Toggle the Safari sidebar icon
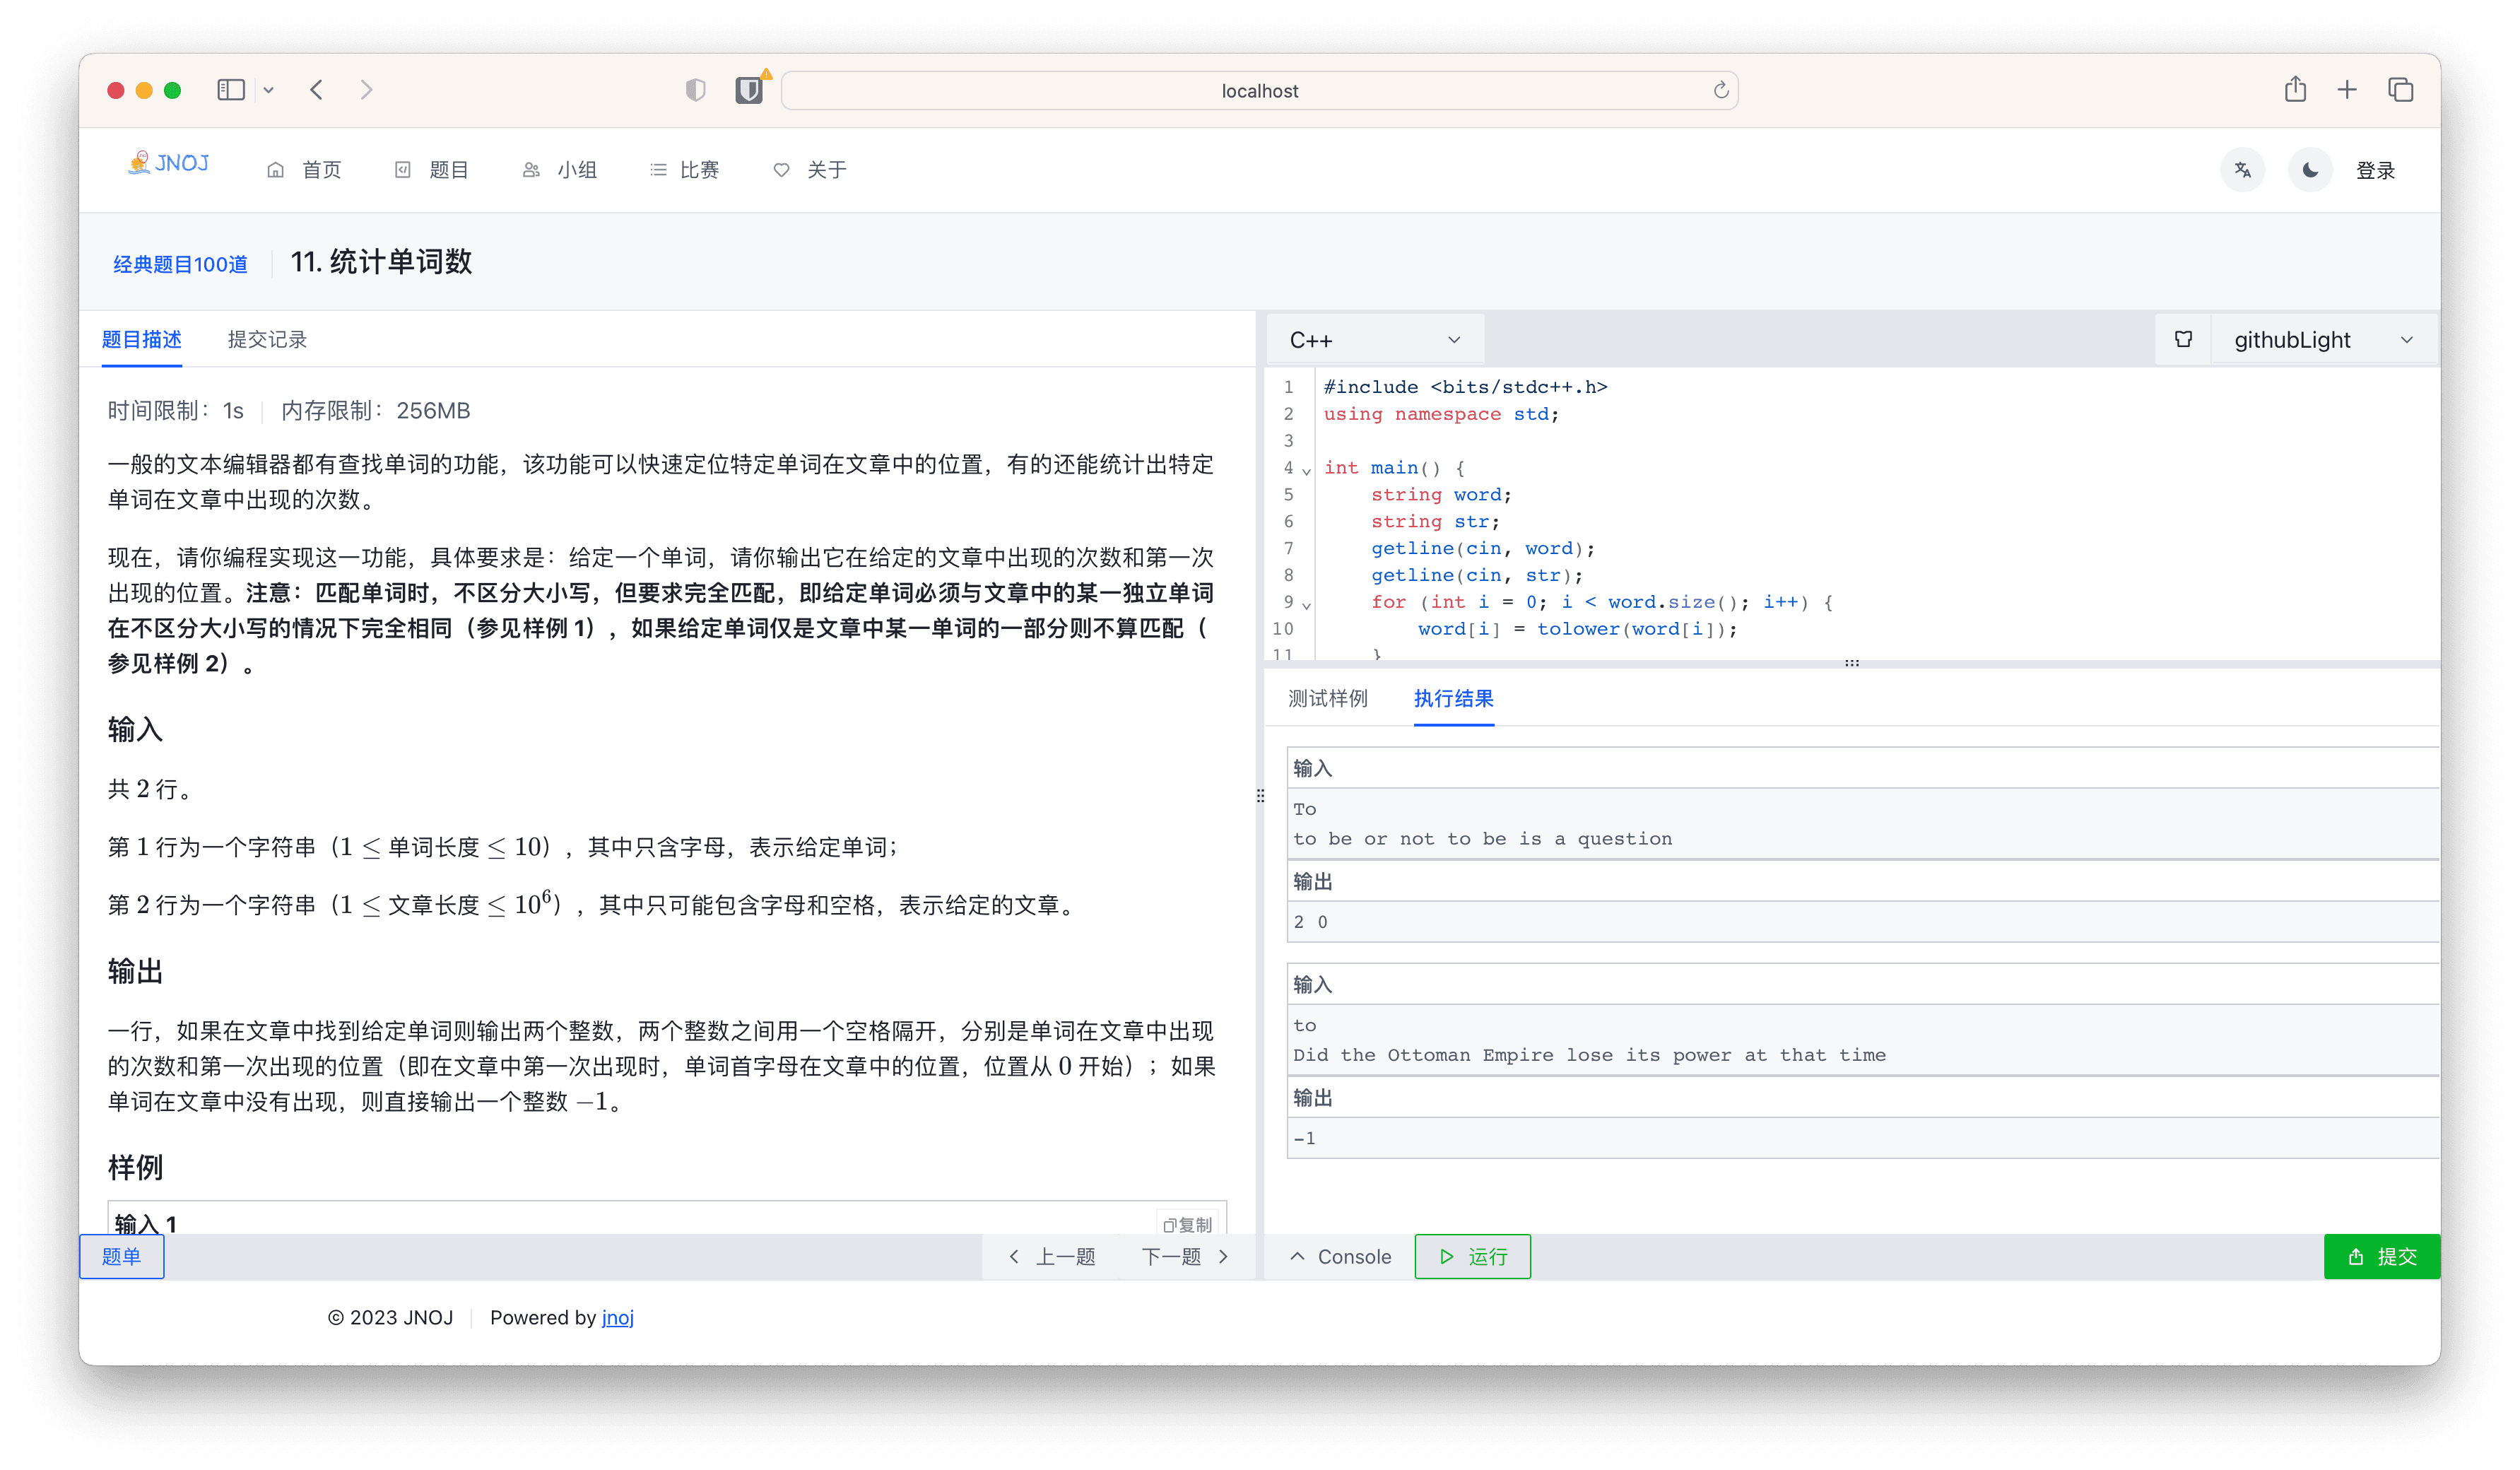This screenshot has height=1470, width=2520. pyautogui.click(x=231, y=90)
